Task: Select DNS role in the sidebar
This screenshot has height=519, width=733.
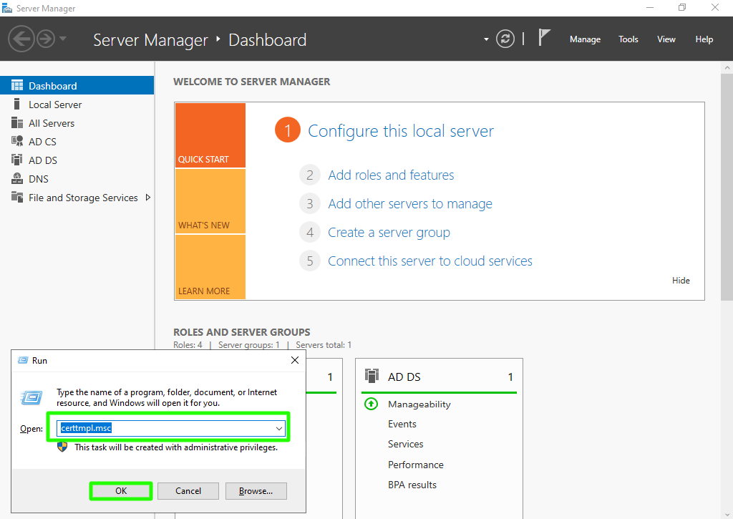Action: (x=39, y=179)
